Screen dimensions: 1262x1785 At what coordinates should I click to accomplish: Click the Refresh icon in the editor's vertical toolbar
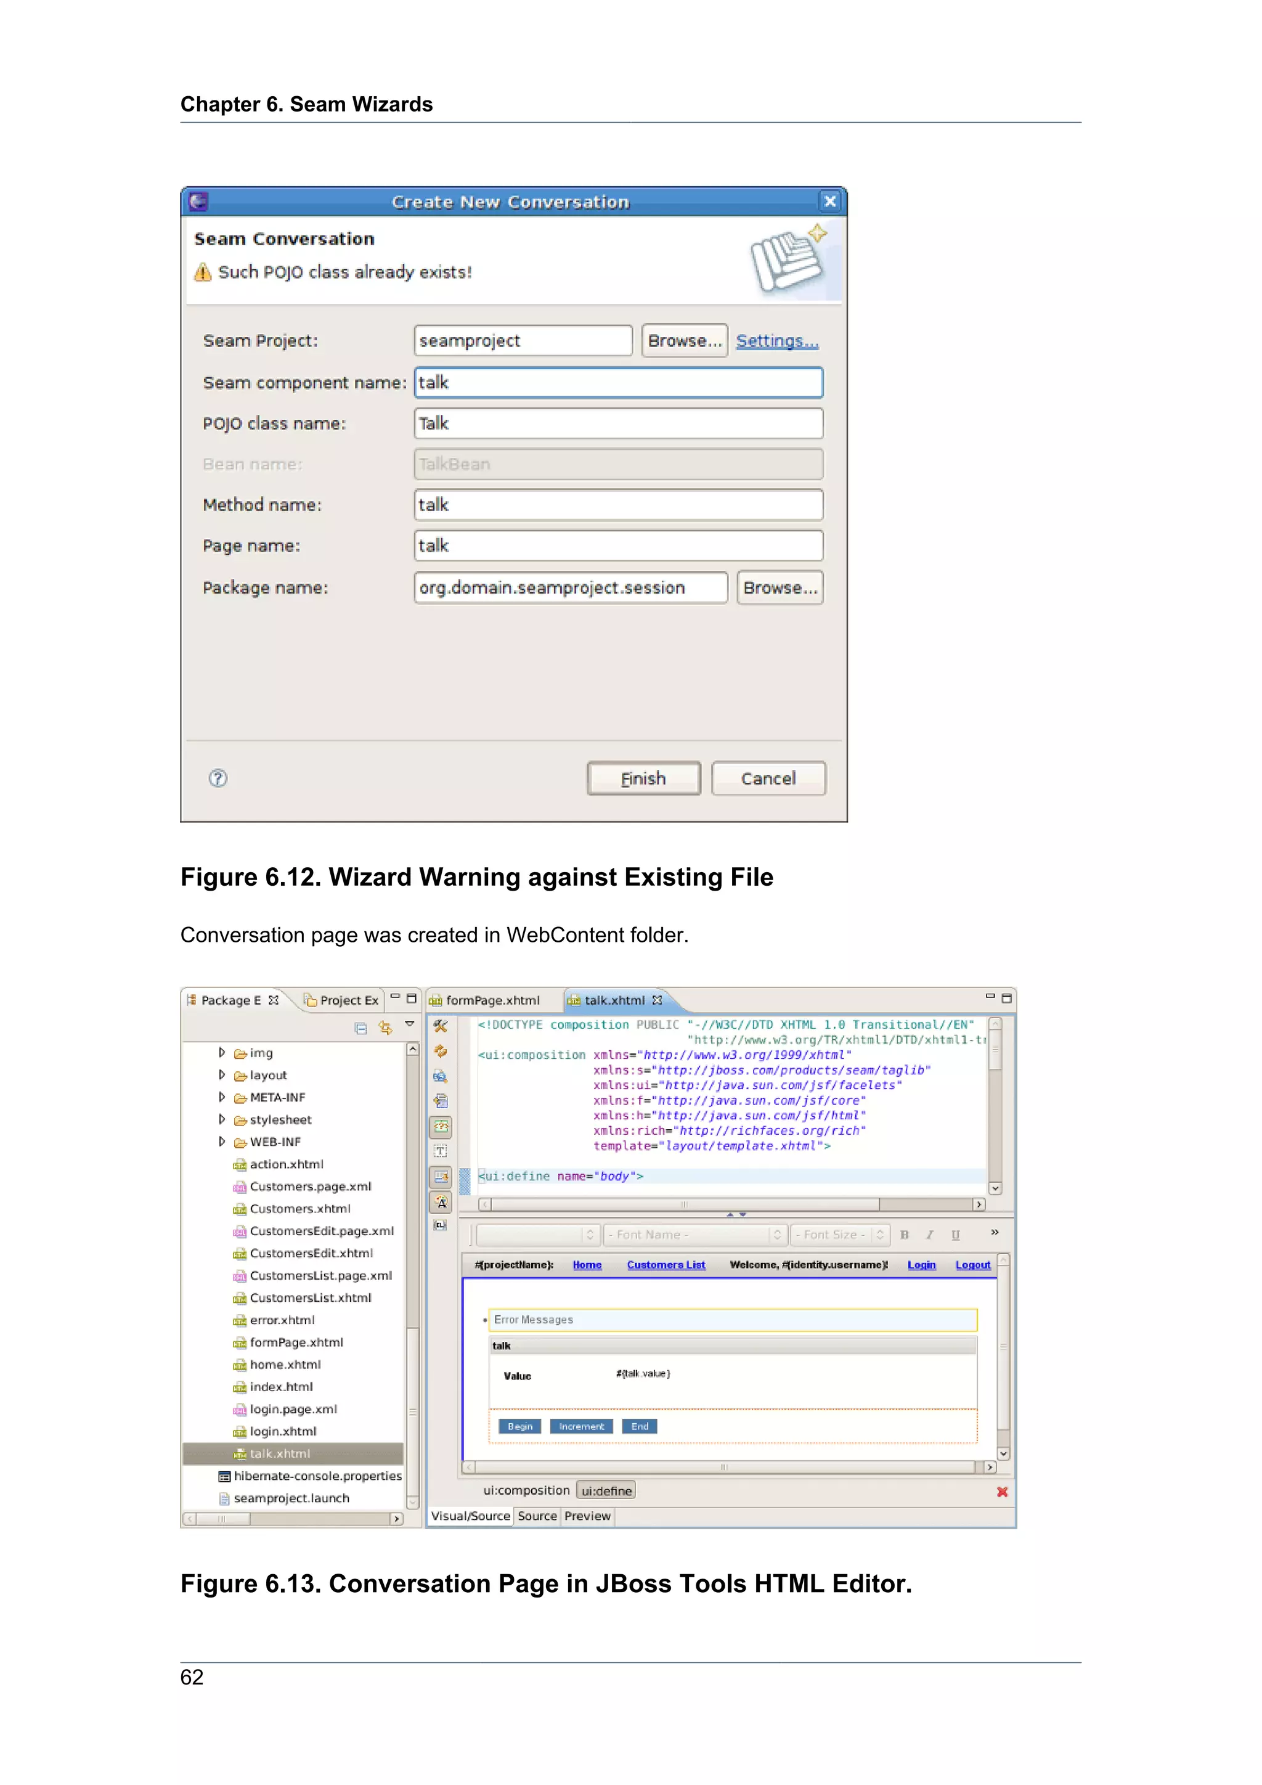pos(441,1051)
